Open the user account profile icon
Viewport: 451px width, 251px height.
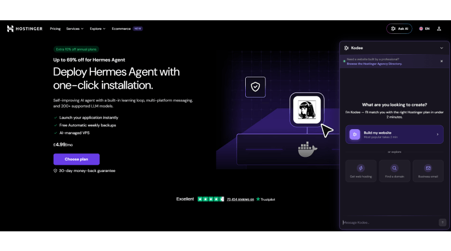(x=439, y=29)
